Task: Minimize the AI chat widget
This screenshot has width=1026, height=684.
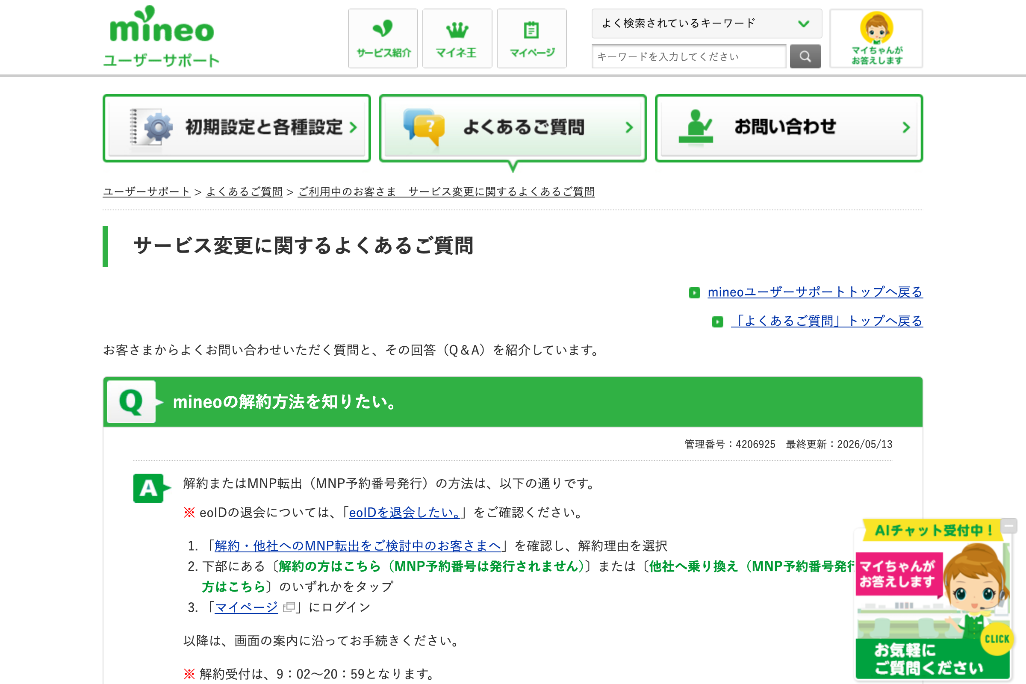Action: click(1008, 526)
